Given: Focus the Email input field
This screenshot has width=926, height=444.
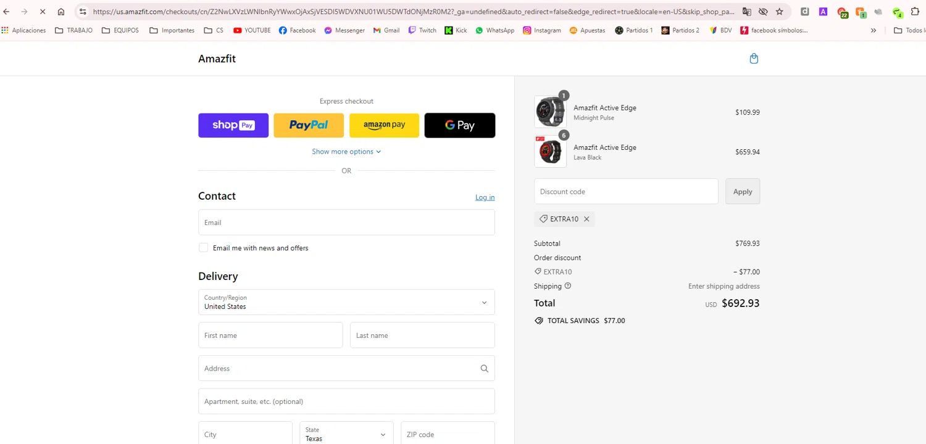Looking at the screenshot, I should (x=346, y=222).
